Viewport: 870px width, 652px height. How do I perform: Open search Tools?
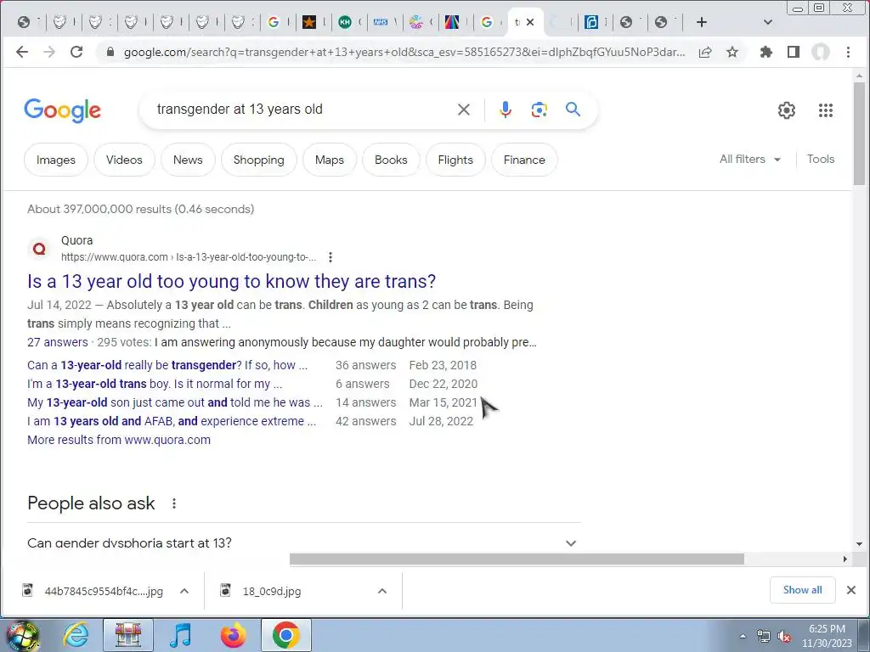click(821, 159)
